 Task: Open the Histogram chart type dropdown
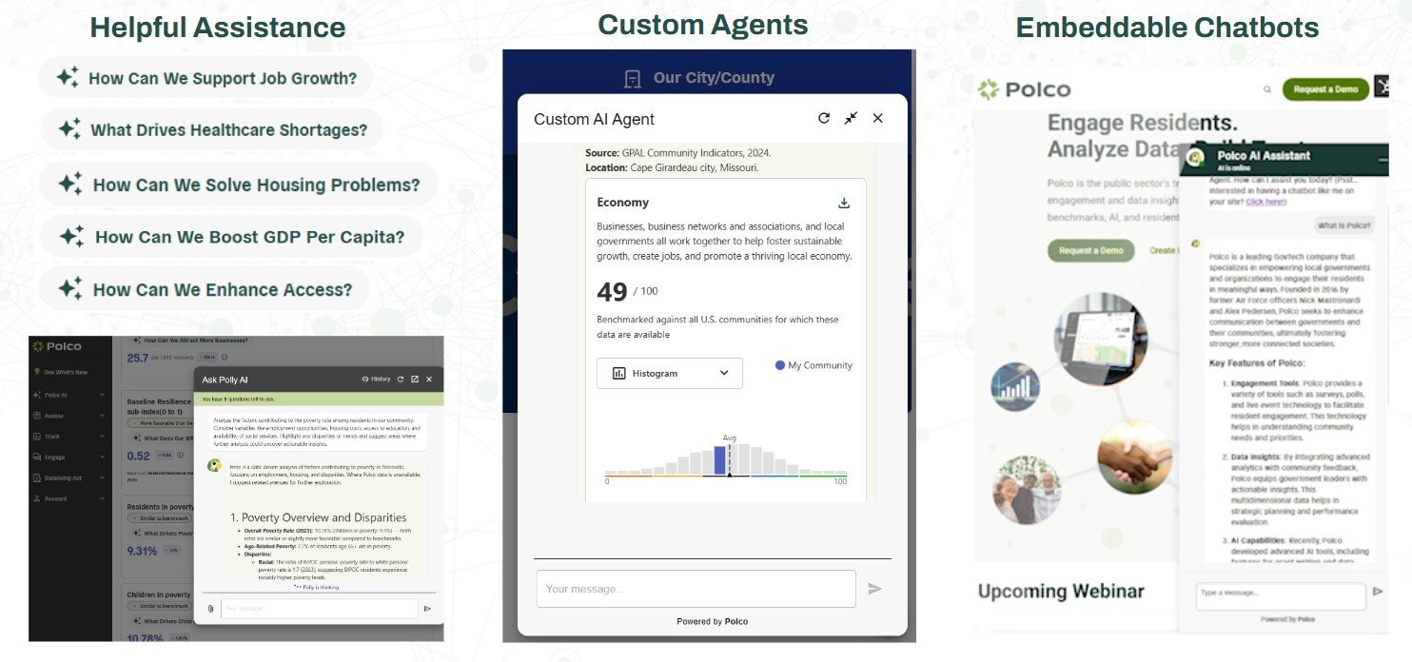pos(670,373)
